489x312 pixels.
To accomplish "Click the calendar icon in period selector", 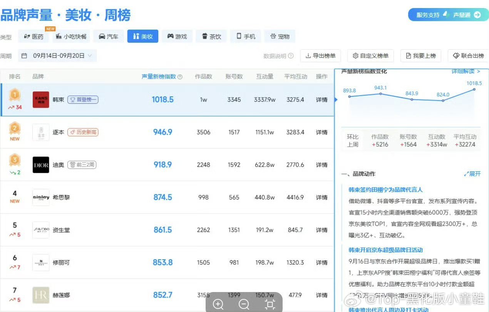I will coord(24,56).
